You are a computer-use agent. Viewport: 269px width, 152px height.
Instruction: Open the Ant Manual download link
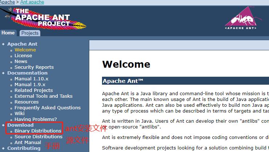pos(28,143)
